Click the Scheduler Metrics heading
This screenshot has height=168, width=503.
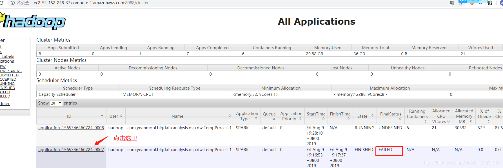click(x=57, y=80)
